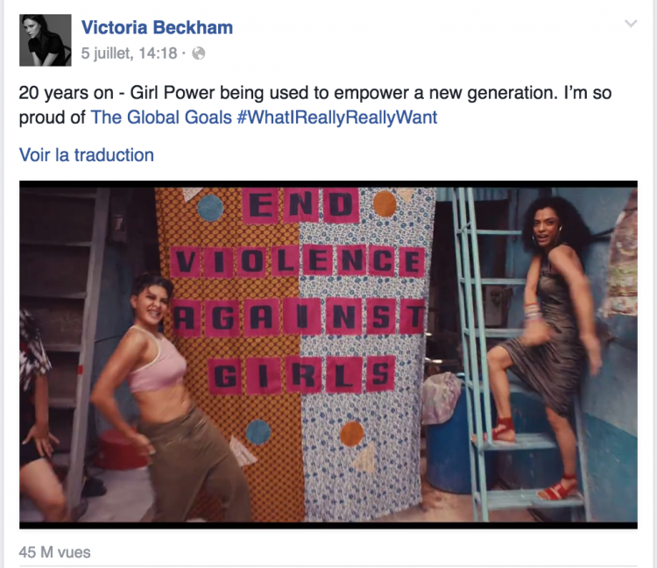Open the post options chevron menu

click(631, 24)
